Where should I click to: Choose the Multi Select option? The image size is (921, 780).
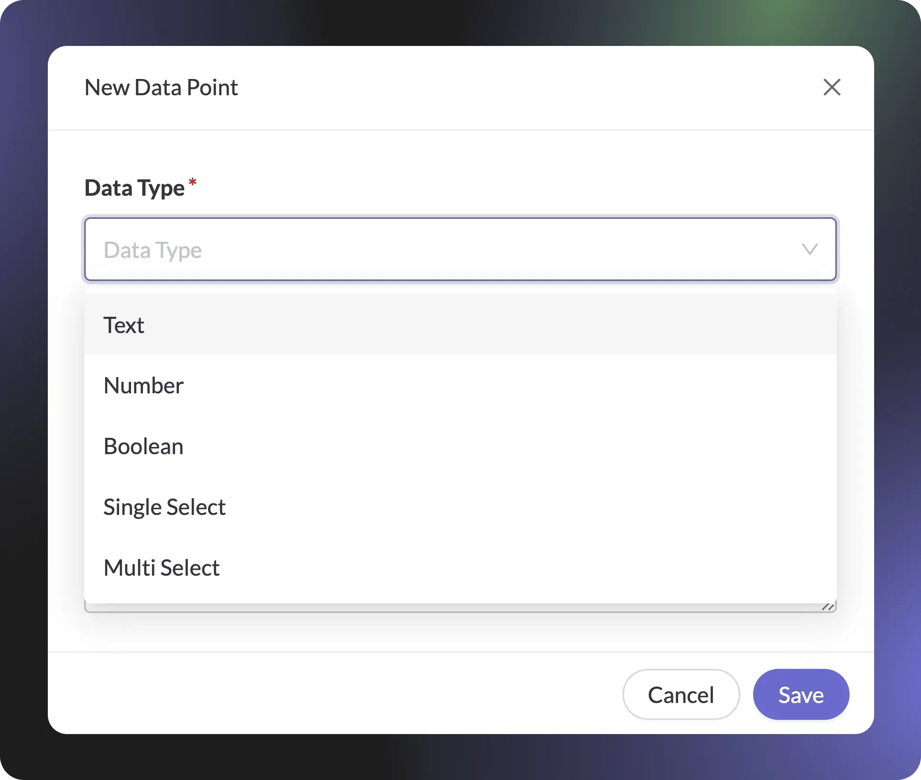[460, 568]
